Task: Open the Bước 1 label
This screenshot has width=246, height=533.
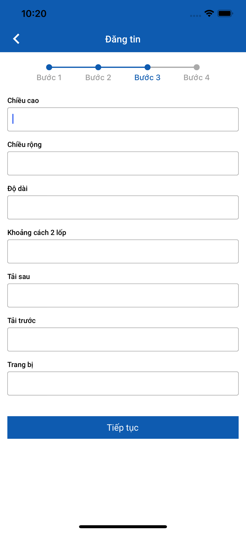Action: click(49, 78)
